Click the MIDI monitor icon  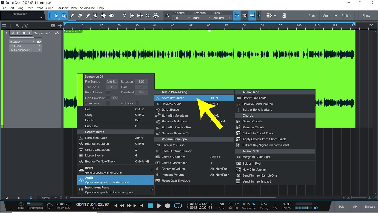click(x=21, y=204)
